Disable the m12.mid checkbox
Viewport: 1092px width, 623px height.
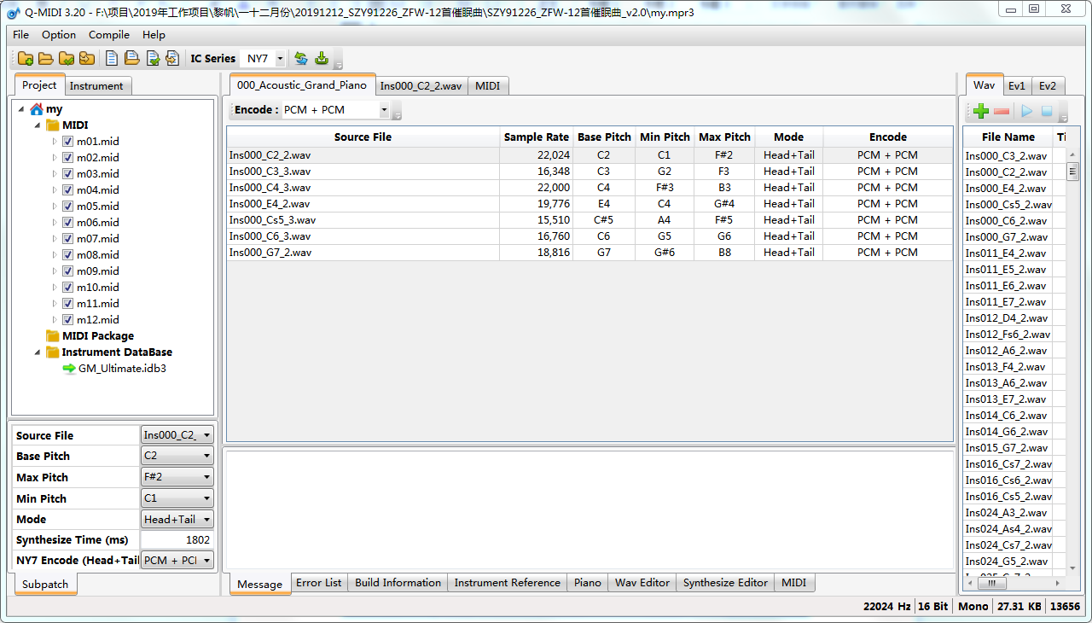(x=67, y=320)
